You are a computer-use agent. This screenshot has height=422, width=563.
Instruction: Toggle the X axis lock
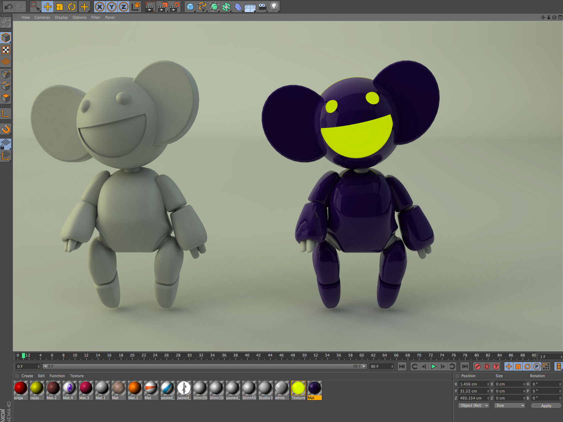[100, 6]
